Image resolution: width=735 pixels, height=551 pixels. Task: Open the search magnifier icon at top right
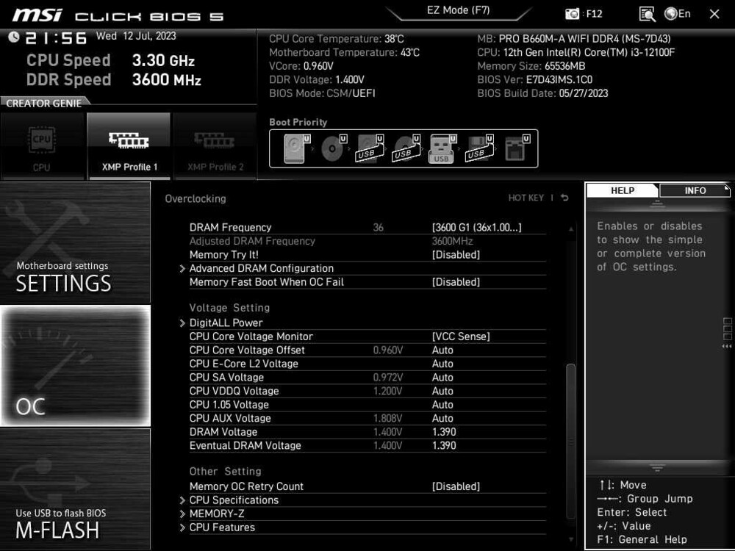pos(648,13)
